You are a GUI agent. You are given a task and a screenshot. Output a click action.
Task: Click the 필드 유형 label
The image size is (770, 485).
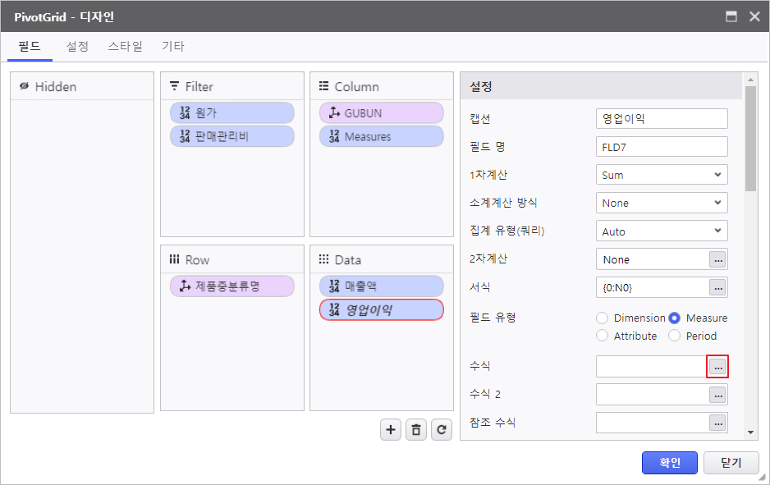click(x=493, y=318)
